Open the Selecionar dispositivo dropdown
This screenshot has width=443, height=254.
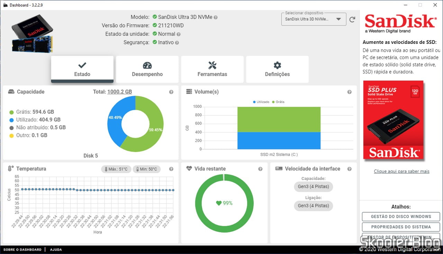tap(314, 19)
